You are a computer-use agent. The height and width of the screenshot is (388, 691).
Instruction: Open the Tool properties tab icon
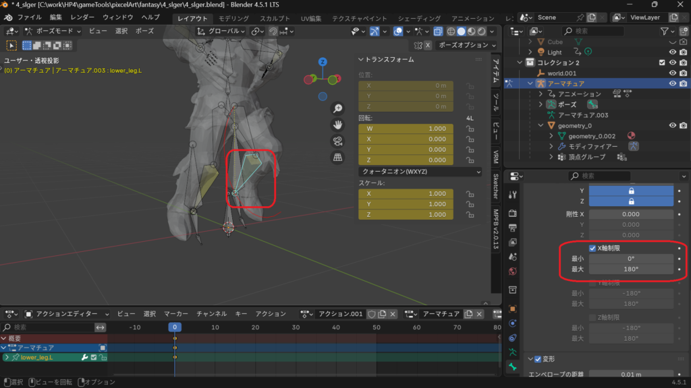(513, 195)
